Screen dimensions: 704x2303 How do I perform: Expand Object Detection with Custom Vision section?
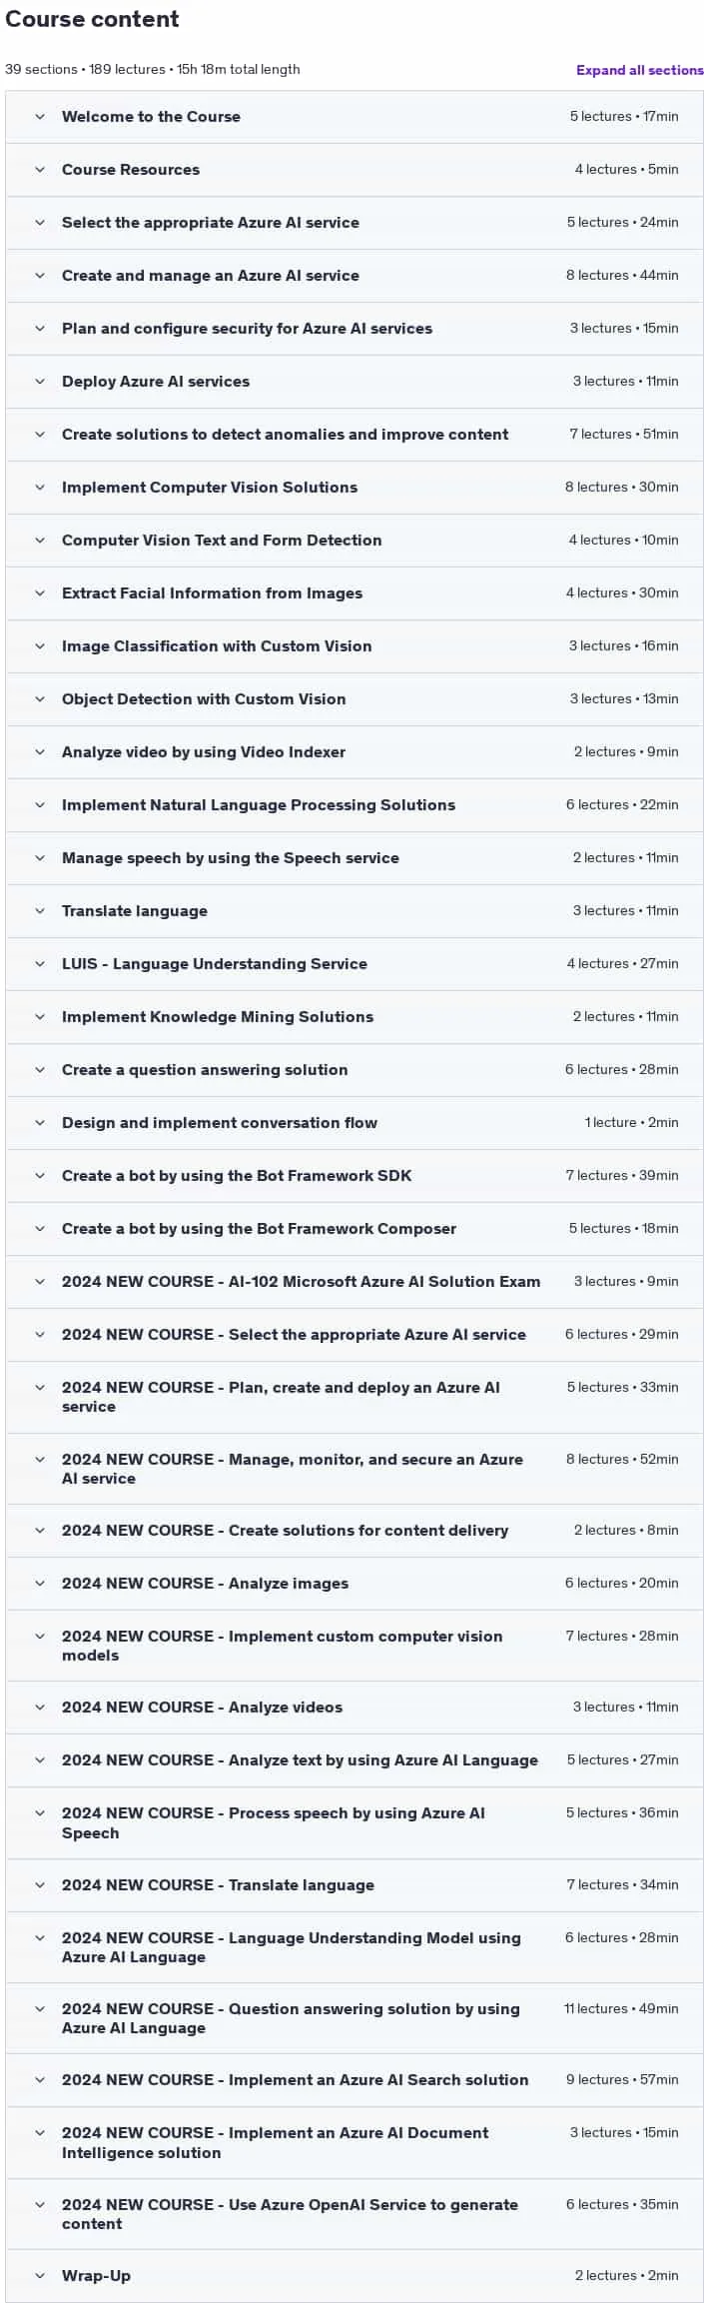354,699
